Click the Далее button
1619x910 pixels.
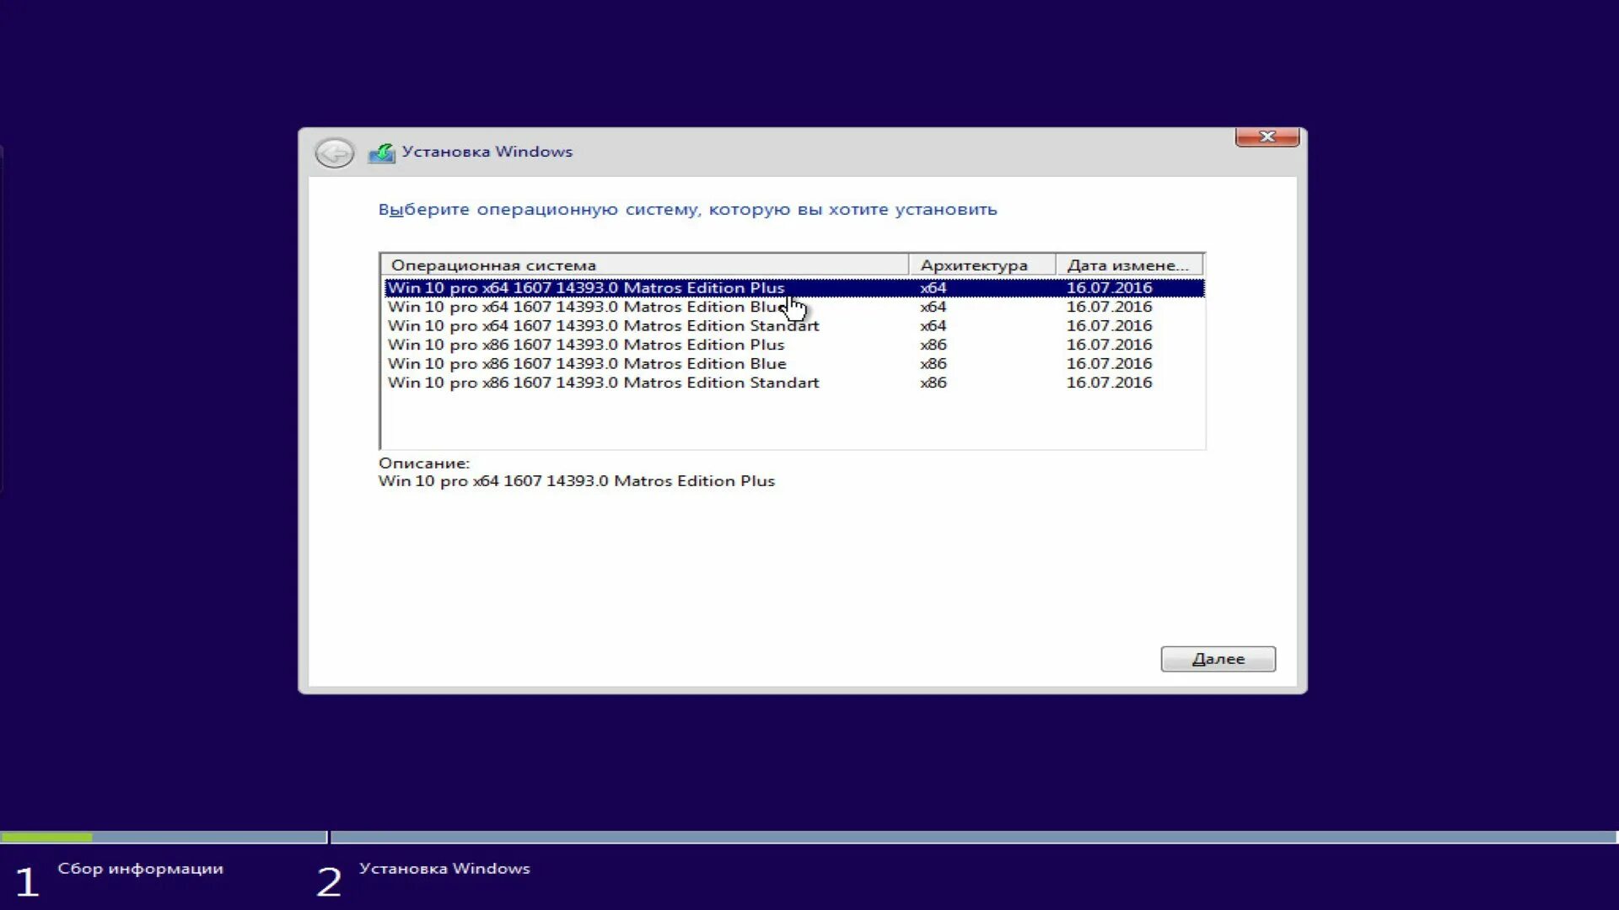pyautogui.click(x=1218, y=658)
